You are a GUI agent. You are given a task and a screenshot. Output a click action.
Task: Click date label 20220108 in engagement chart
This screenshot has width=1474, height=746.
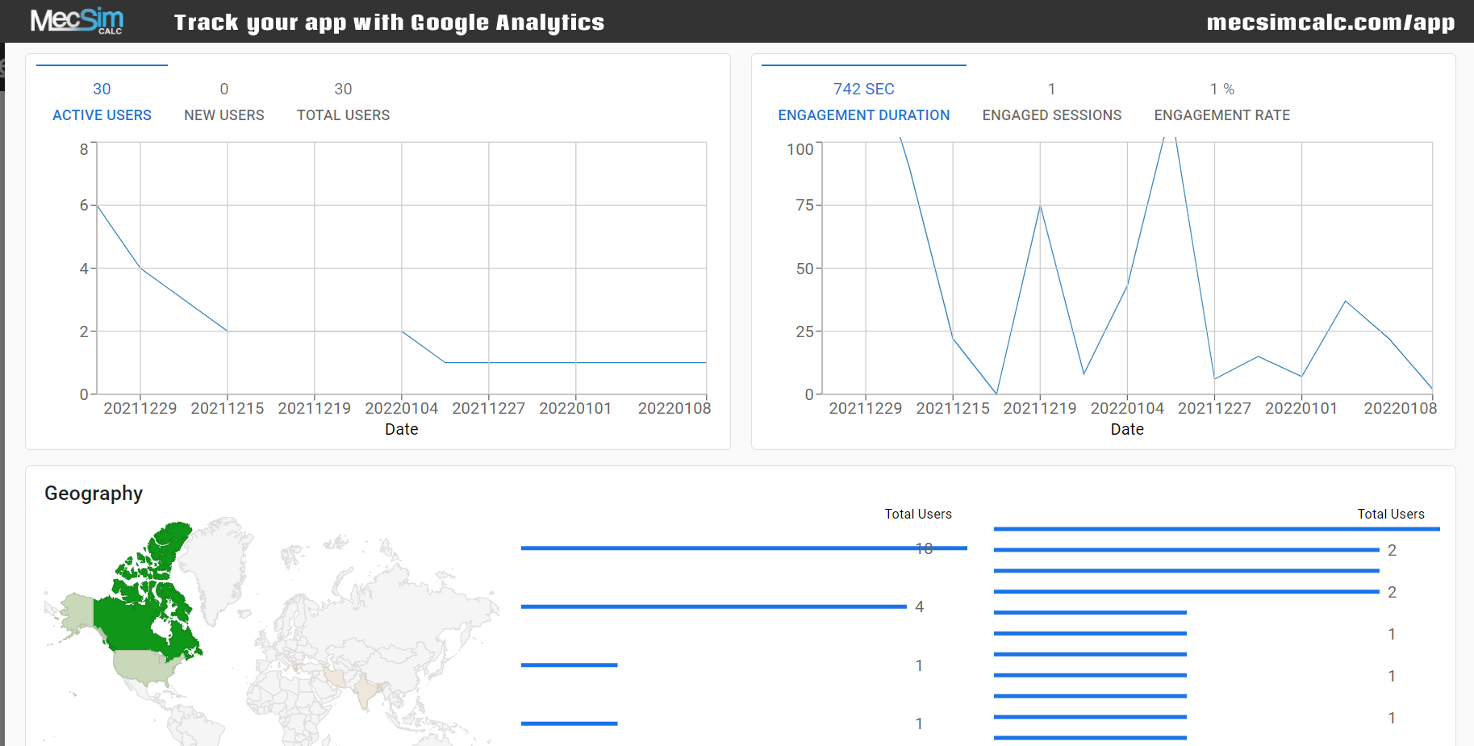click(1401, 408)
